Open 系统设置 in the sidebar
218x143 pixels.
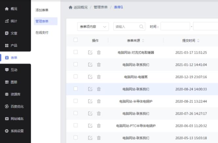point(15,131)
